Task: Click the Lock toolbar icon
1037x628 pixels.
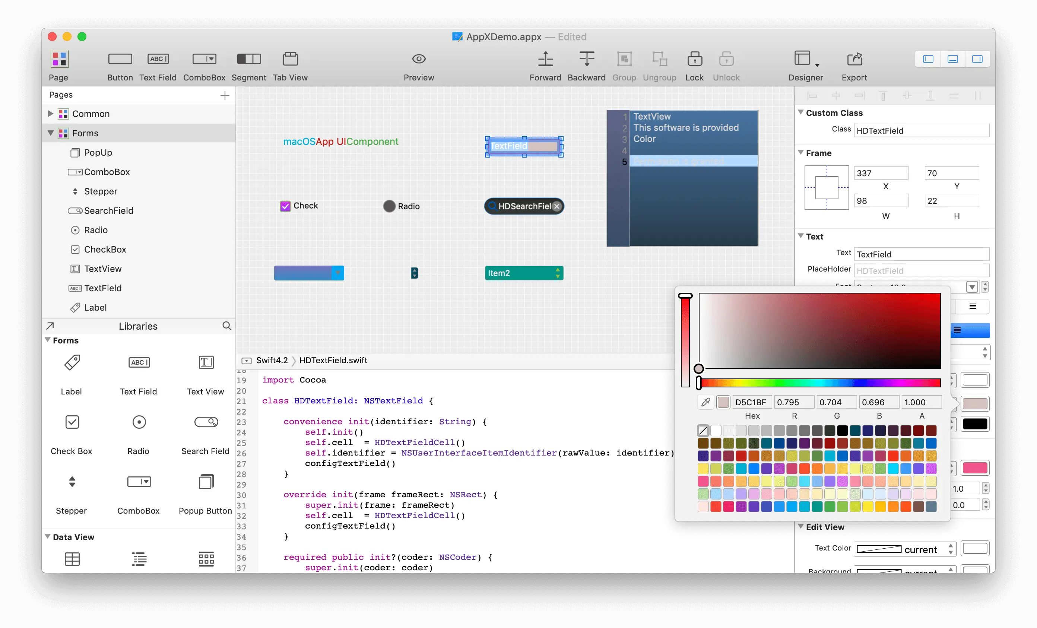Action: [x=694, y=59]
